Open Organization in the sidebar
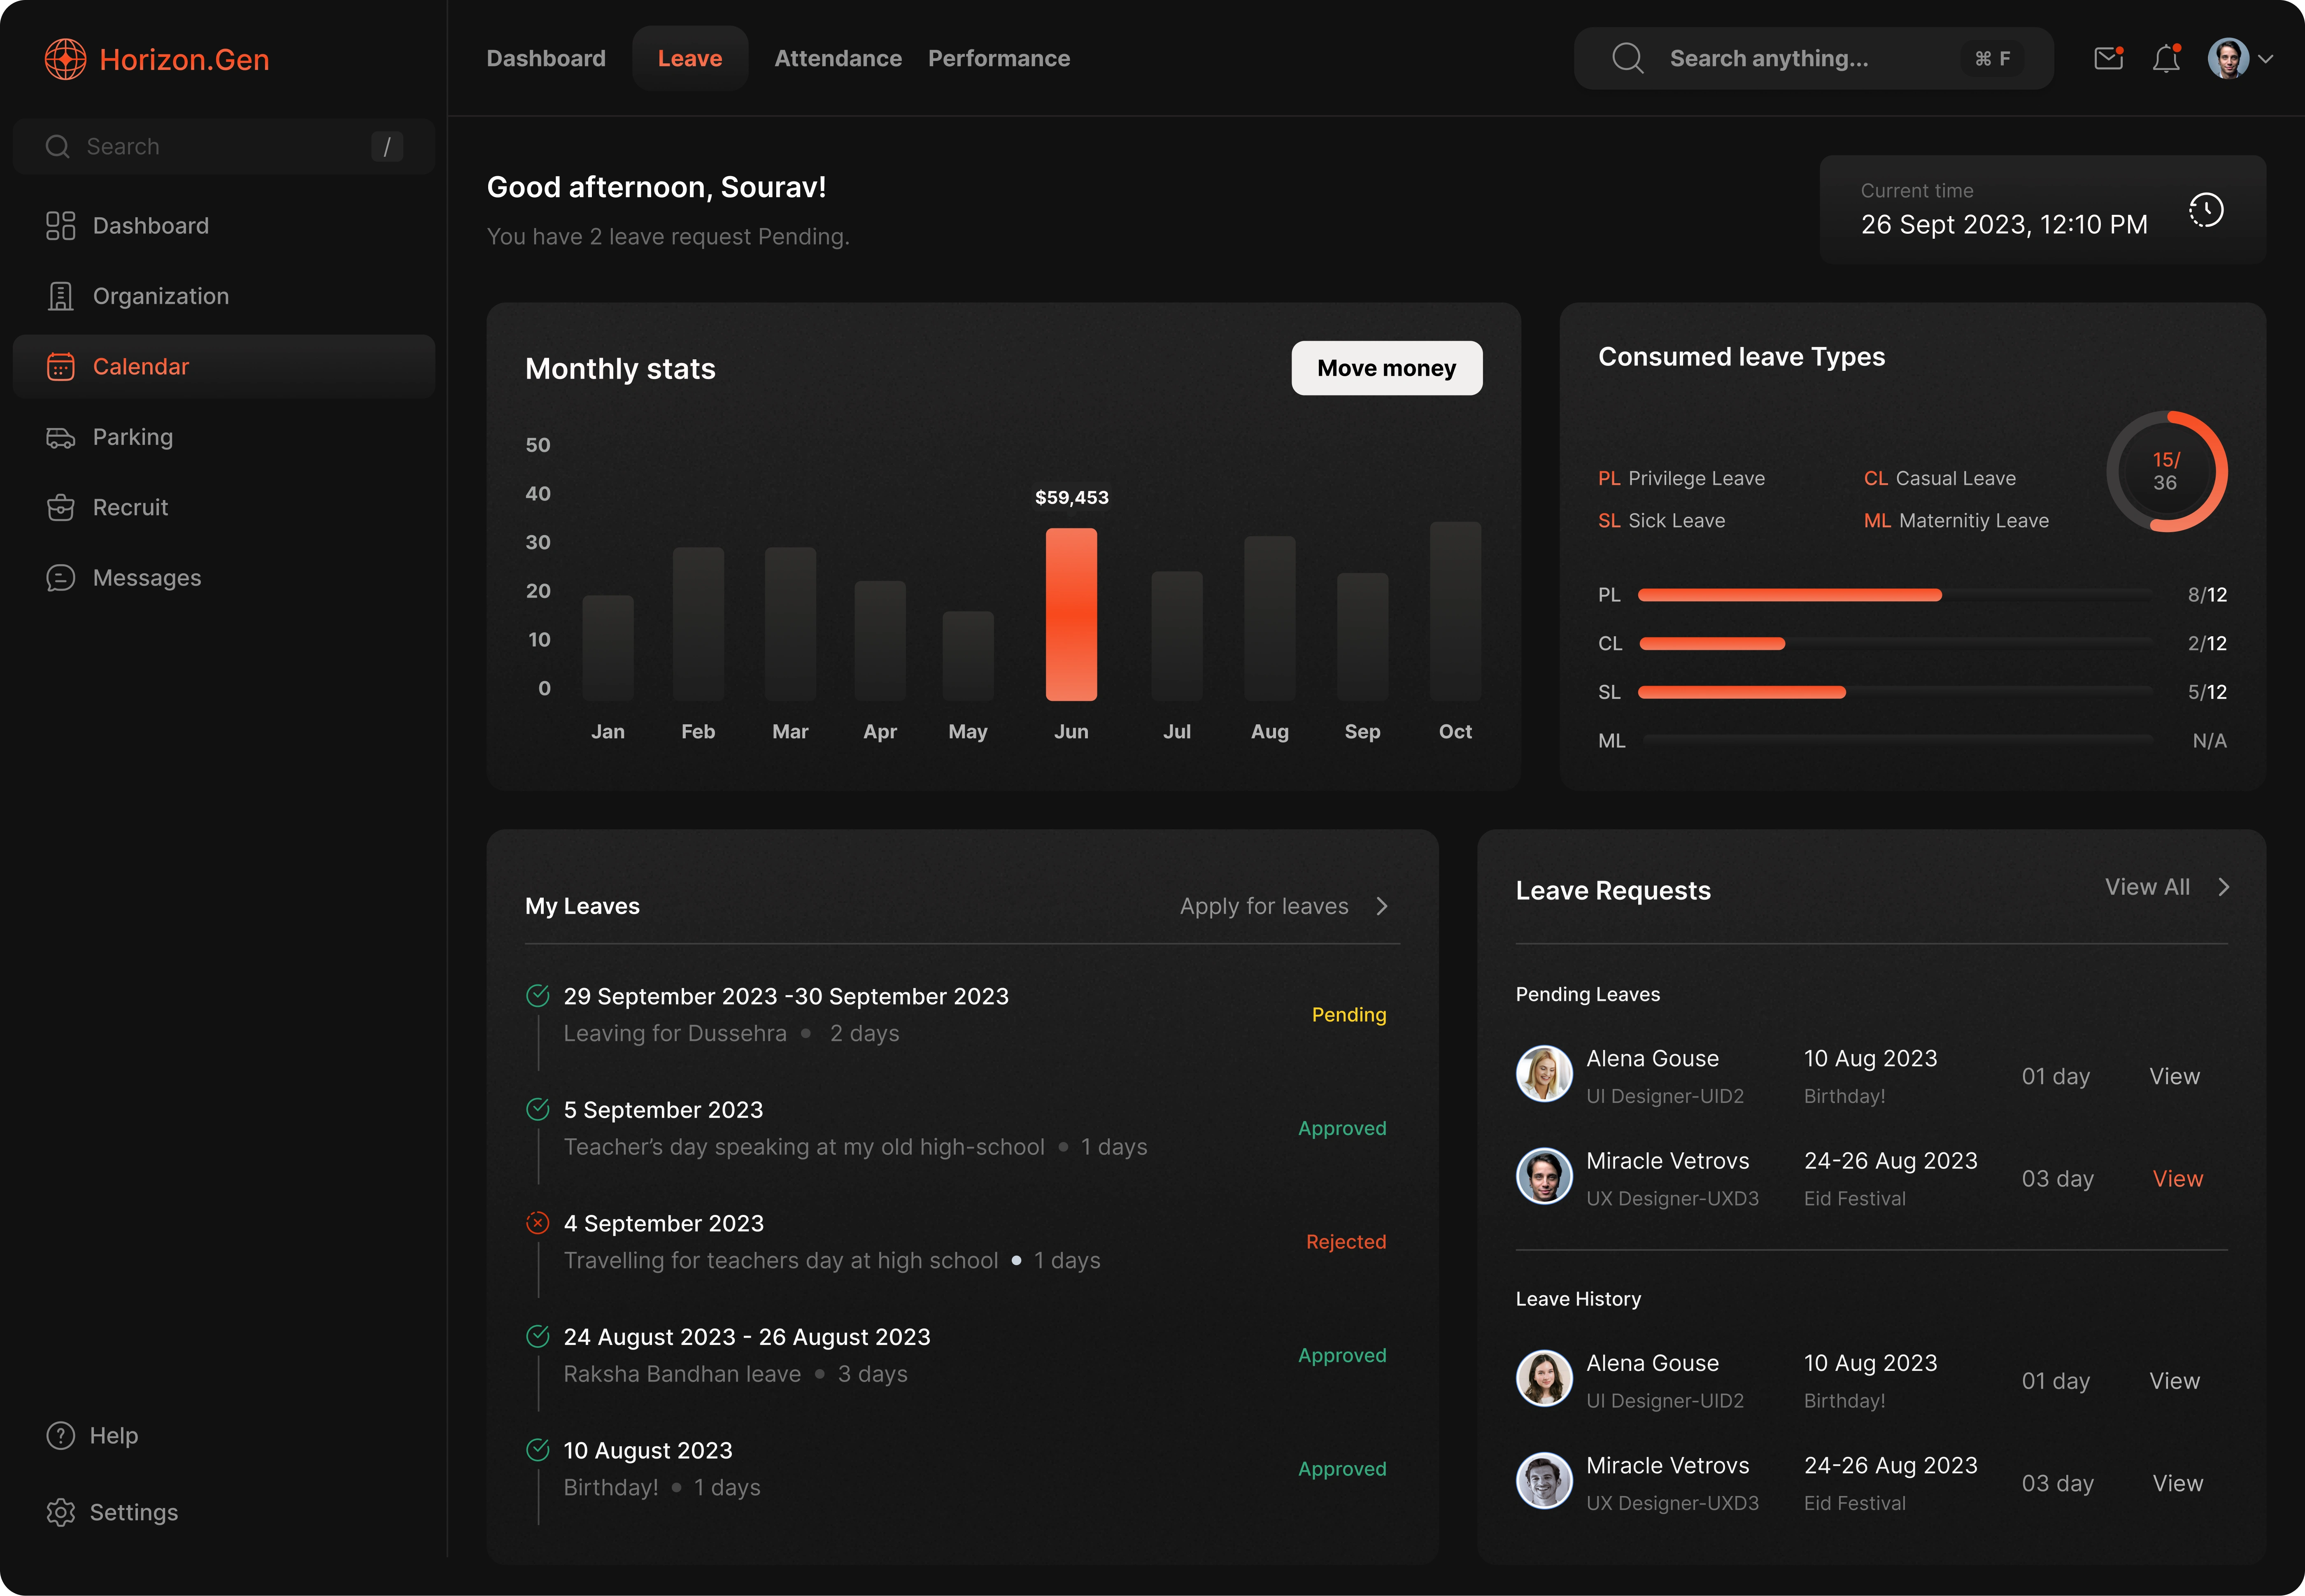2305x1596 pixels. 224,296
